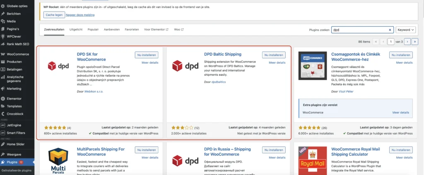Click Analytische gegevens chart icon
The width and height of the screenshot is (424, 175).
[3, 77]
